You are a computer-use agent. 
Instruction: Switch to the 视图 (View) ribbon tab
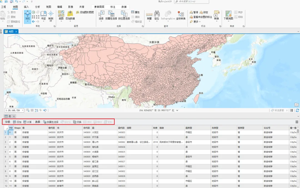[x=48, y=7]
